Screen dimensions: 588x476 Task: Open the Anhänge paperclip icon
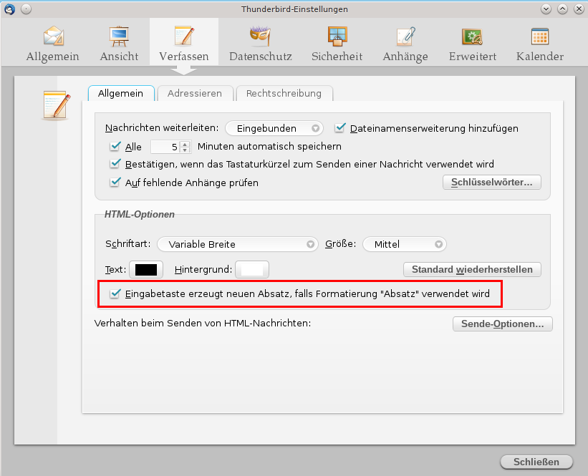point(406,37)
